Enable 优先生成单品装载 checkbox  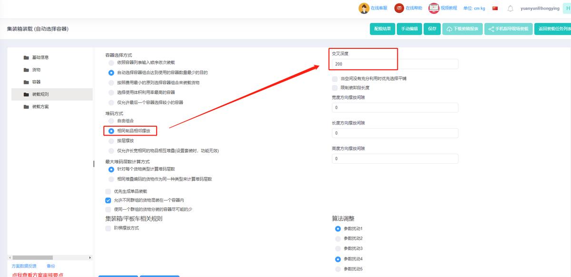[x=108, y=192]
